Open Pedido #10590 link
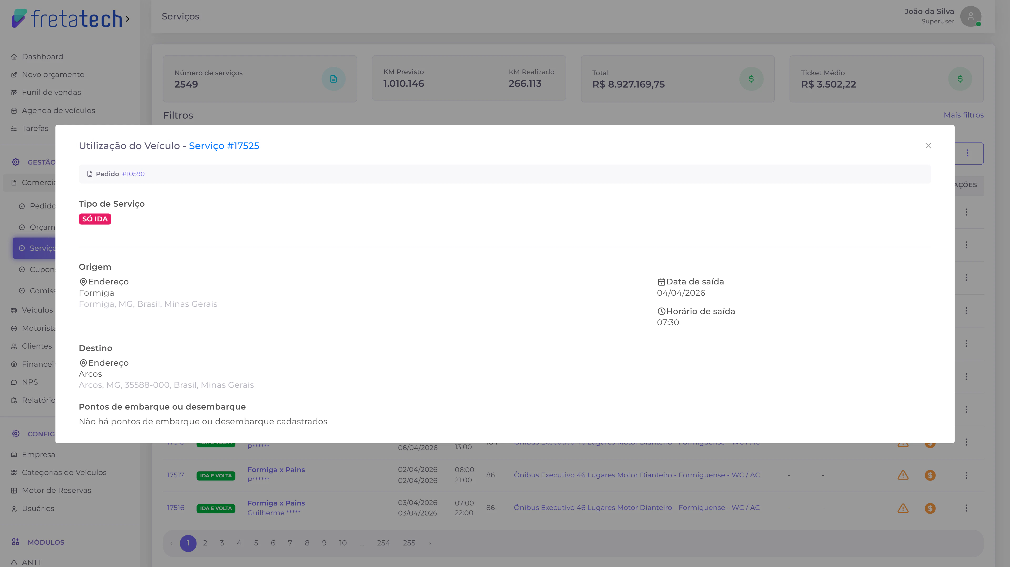 [x=133, y=174]
